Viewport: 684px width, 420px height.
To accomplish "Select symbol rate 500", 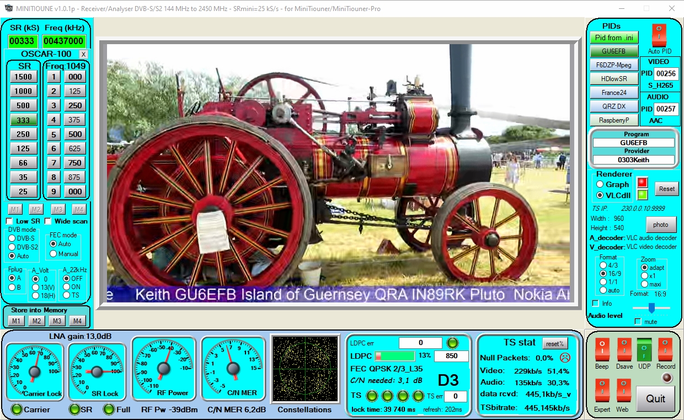I will tap(23, 105).
